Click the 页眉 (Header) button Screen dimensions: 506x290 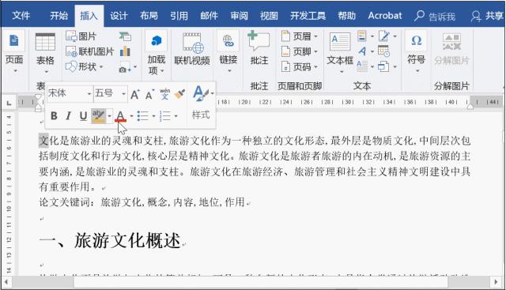tap(299, 36)
